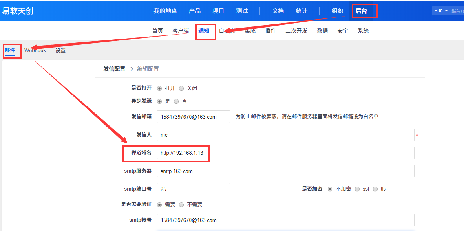Image resolution: width=464 pixels, height=235 pixels.
Task: Go to the 二次开发 submenu
Action: (296, 31)
